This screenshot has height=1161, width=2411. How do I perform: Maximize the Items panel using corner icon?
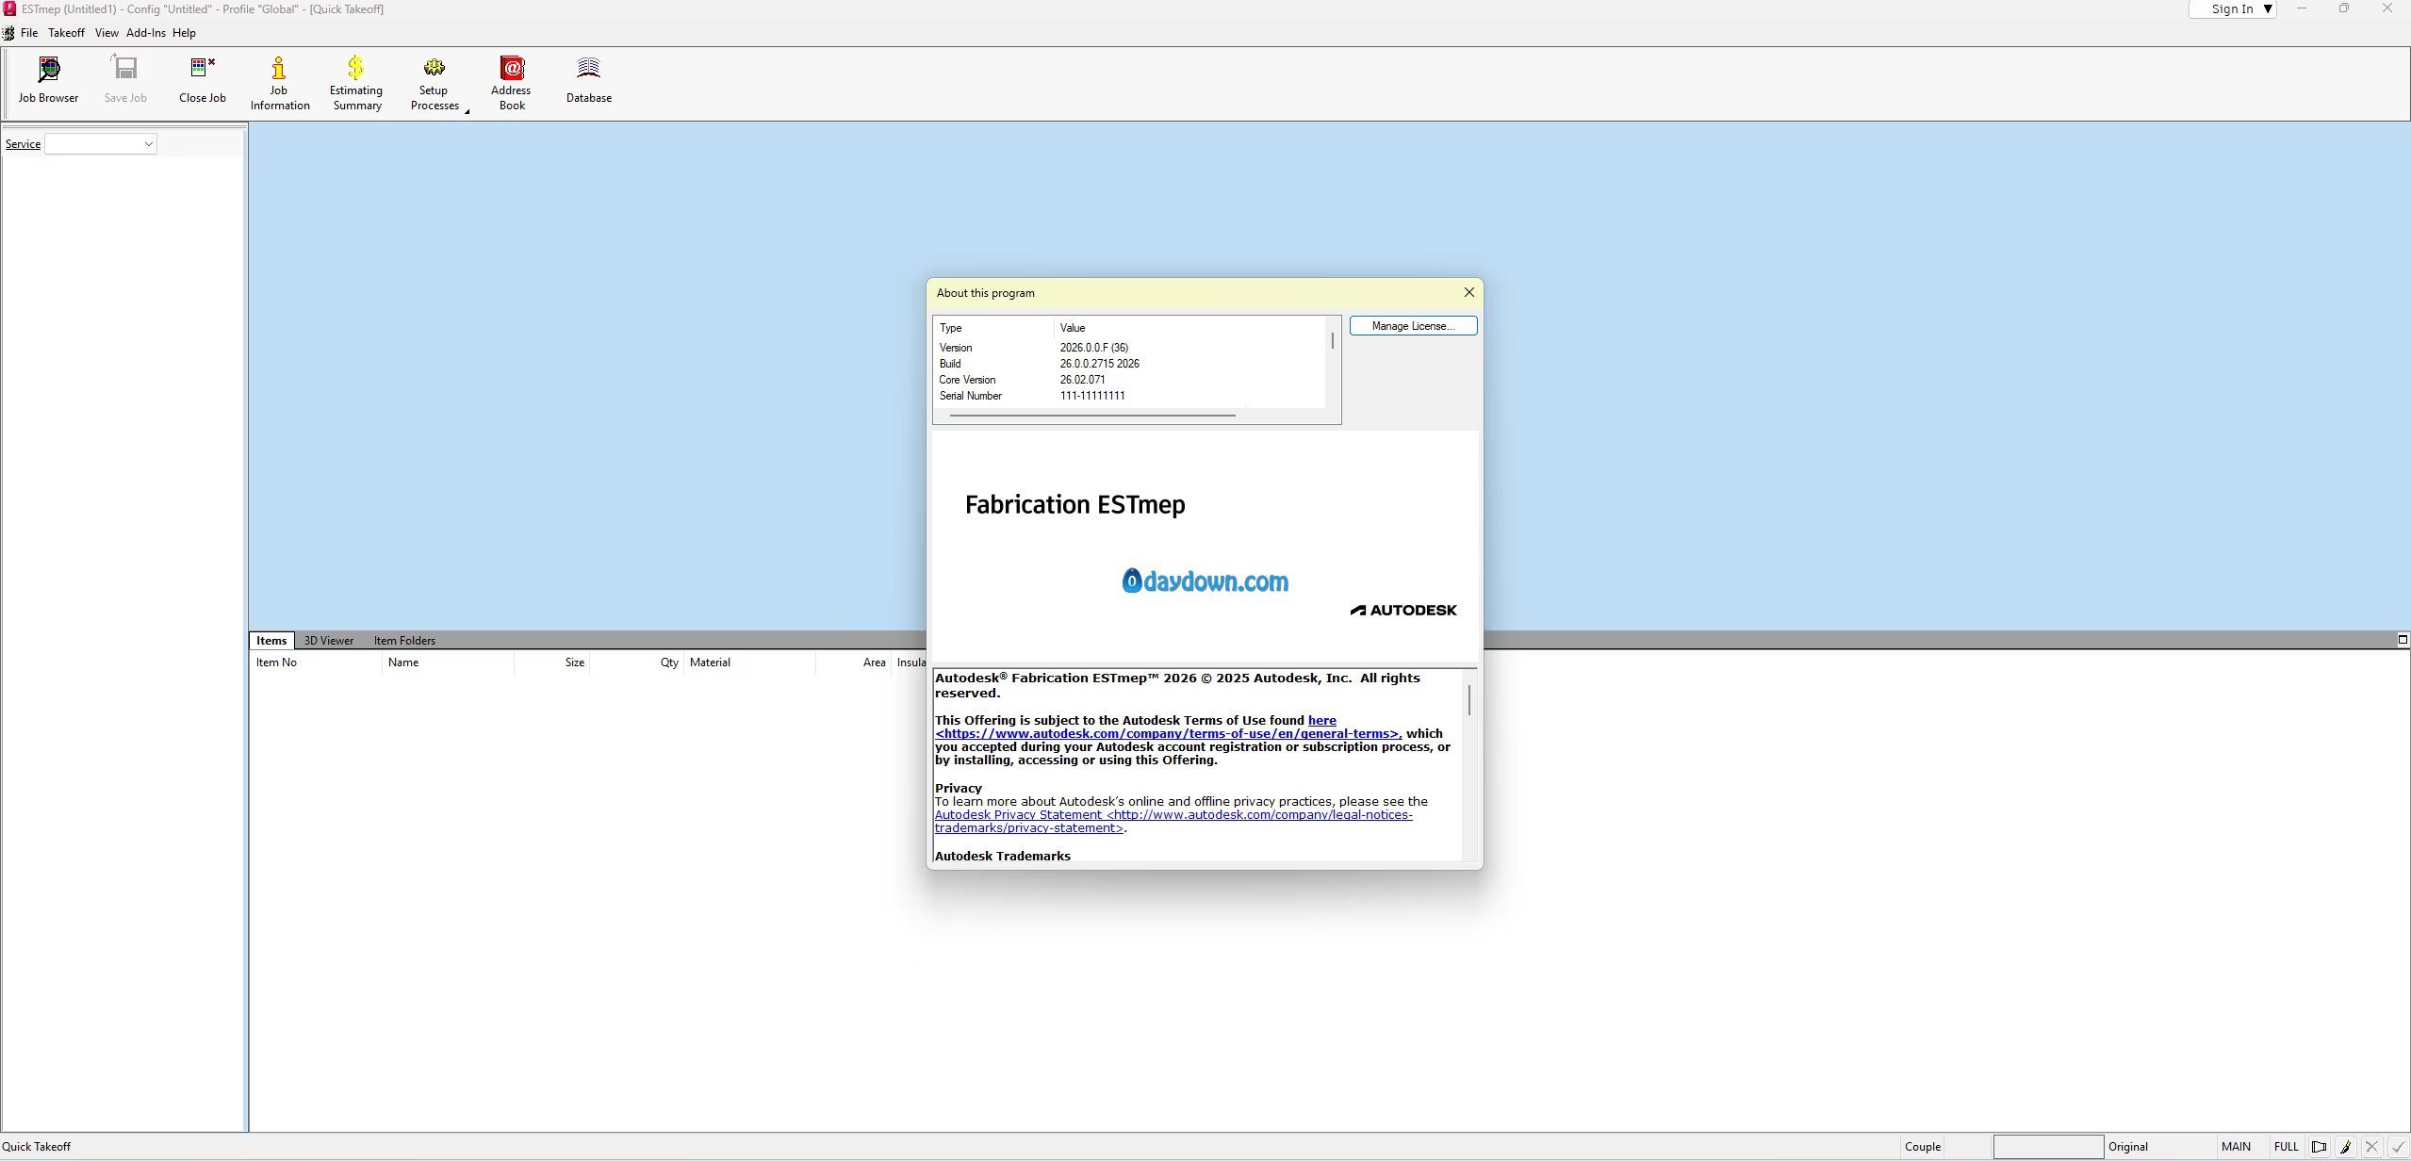click(x=2403, y=640)
